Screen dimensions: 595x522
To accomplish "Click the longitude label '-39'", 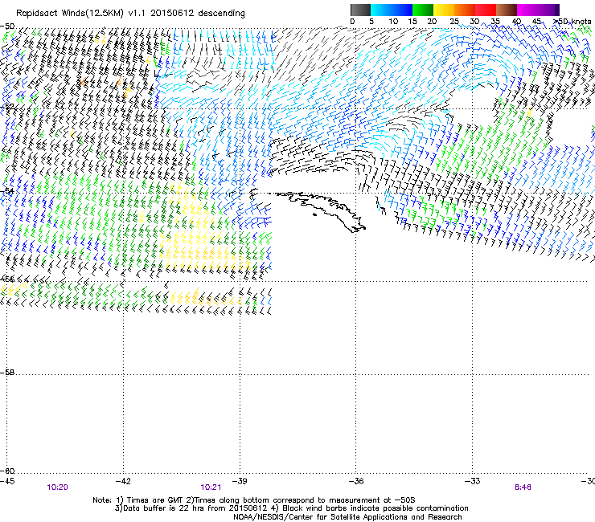I will (x=240, y=481).
